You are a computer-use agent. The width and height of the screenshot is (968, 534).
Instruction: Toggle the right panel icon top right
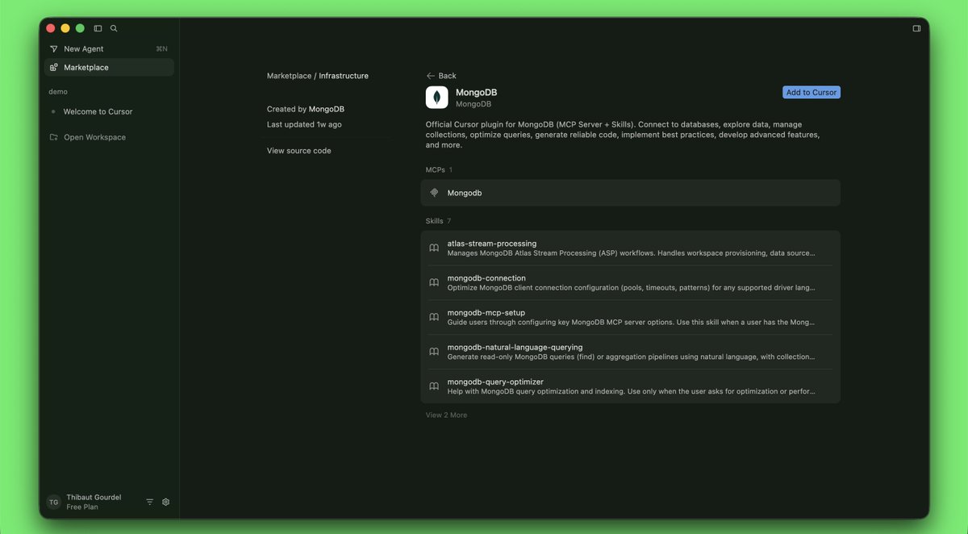coord(916,27)
